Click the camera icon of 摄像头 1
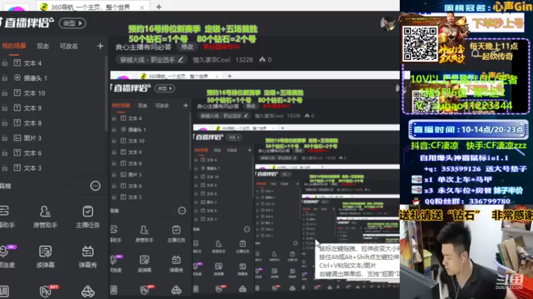The image size is (533, 299). pyautogui.click(x=17, y=78)
